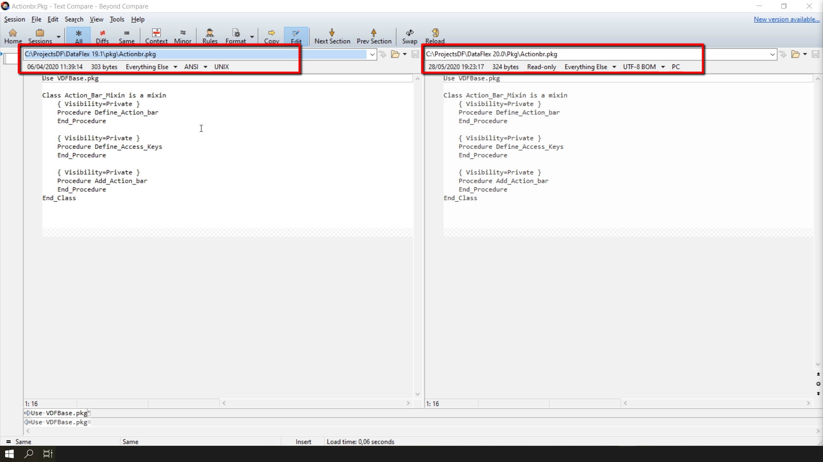Click the Home toolbar icon
823x462 pixels.
13,36
